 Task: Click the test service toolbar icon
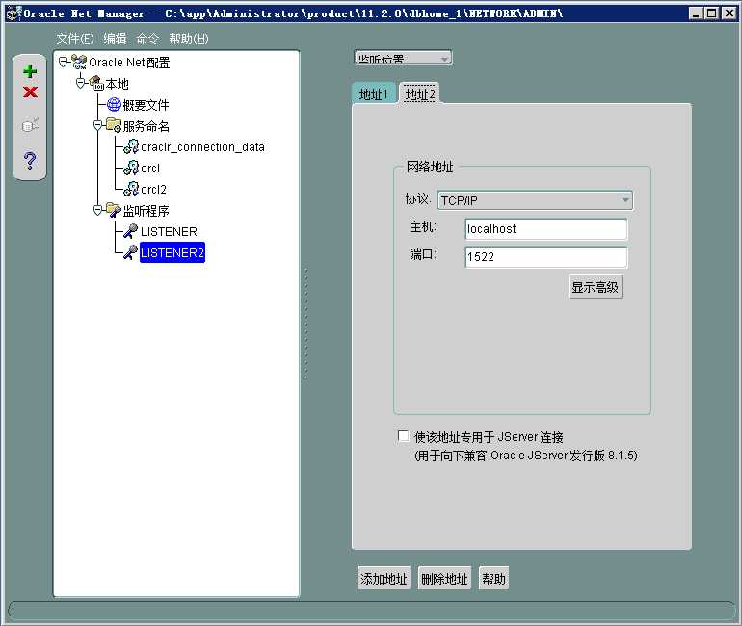(x=30, y=125)
